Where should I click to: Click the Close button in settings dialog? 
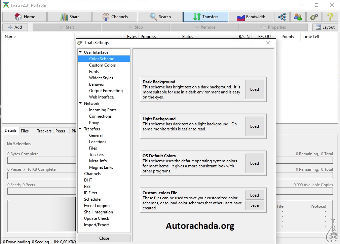tap(104, 238)
